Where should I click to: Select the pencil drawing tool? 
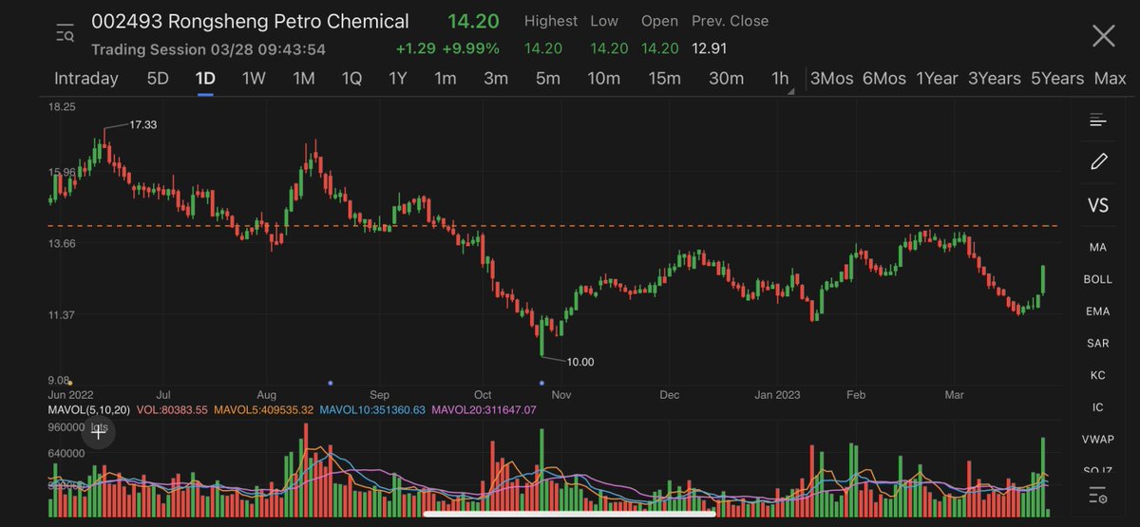point(1098,161)
